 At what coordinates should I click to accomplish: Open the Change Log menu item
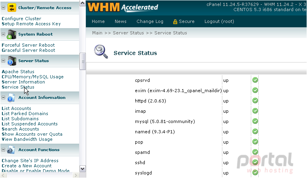tap(150, 21)
